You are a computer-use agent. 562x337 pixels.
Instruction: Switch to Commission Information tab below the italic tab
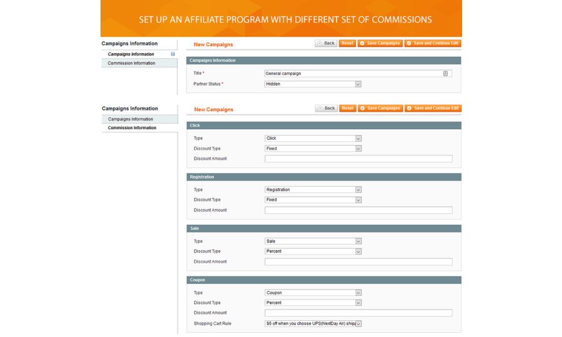point(131,63)
